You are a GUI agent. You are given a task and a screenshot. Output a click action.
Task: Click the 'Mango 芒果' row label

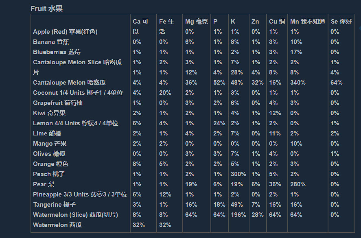tap(50, 144)
